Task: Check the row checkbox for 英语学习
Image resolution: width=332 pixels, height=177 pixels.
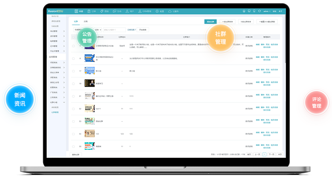Action: [73, 84]
